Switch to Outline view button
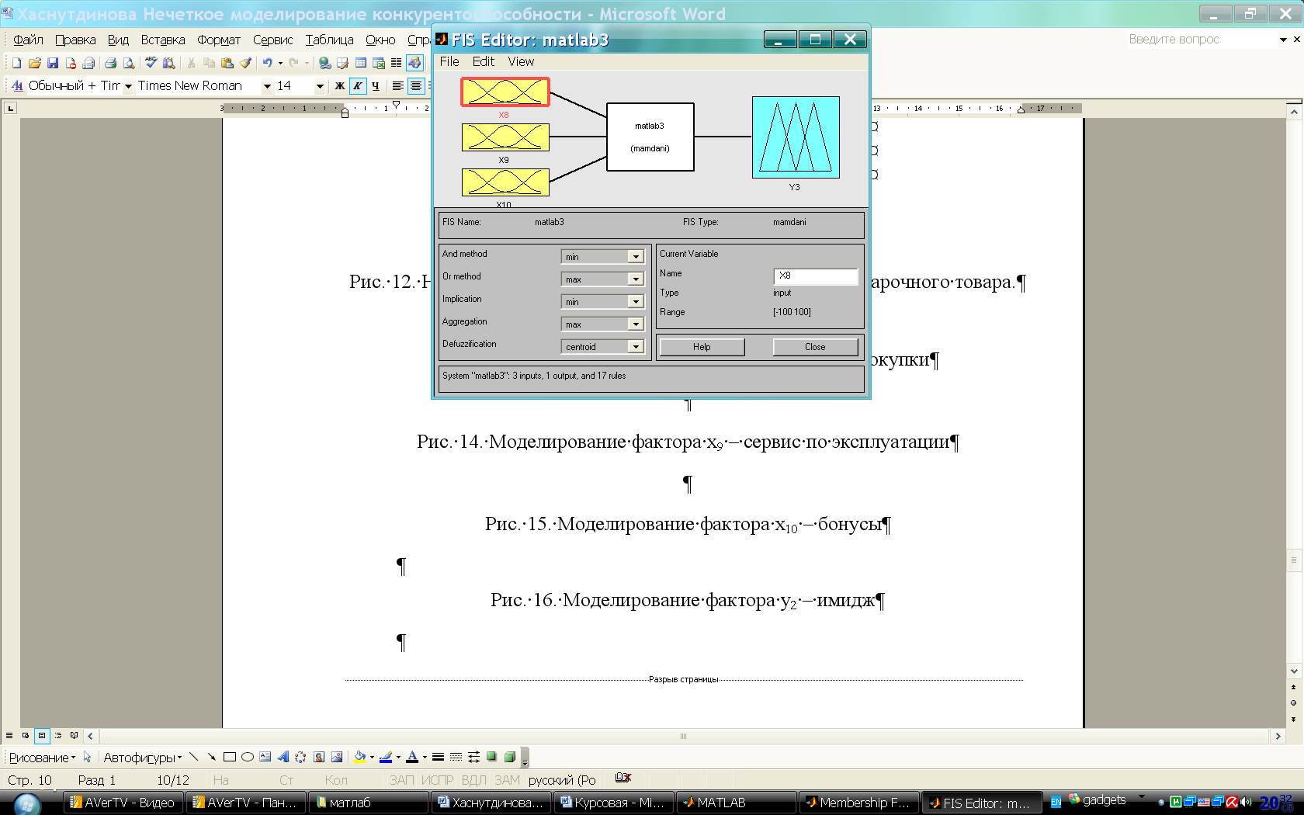 [x=58, y=735]
